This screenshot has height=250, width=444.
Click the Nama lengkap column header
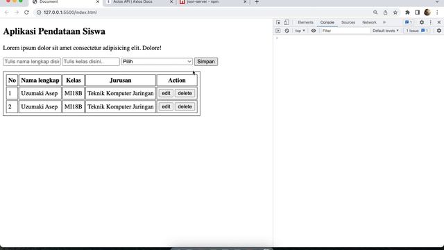(x=40, y=81)
